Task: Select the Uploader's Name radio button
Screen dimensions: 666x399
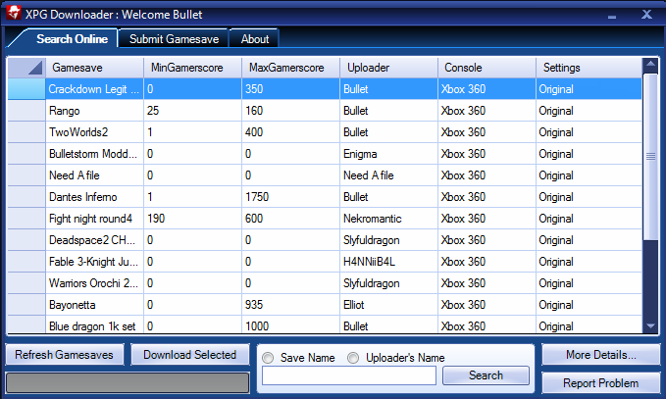Action: 353,358
